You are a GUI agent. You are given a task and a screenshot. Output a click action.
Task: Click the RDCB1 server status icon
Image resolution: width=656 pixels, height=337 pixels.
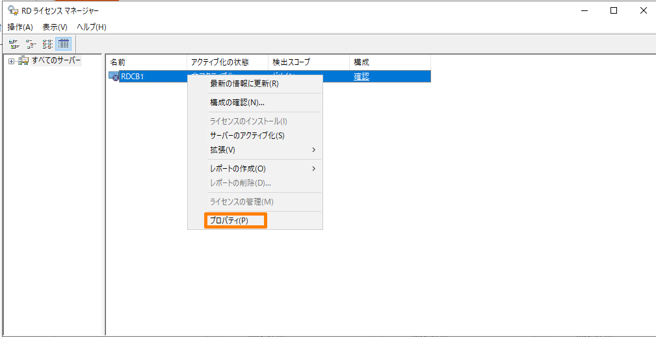(113, 76)
